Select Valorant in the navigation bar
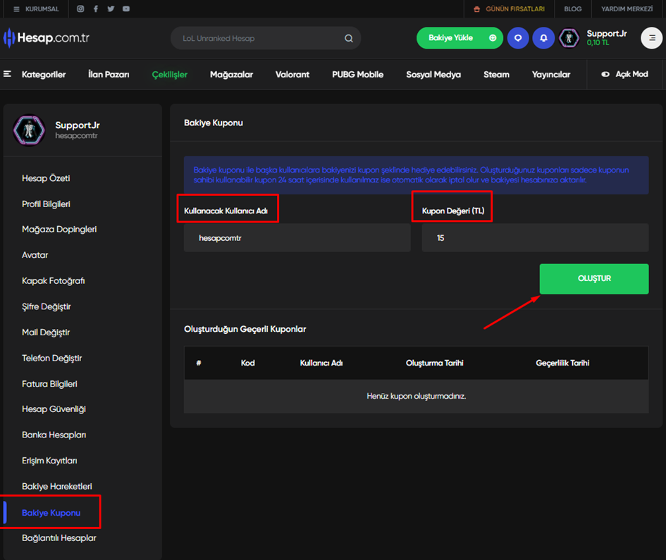Screen dimensions: 666x560 point(292,74)
